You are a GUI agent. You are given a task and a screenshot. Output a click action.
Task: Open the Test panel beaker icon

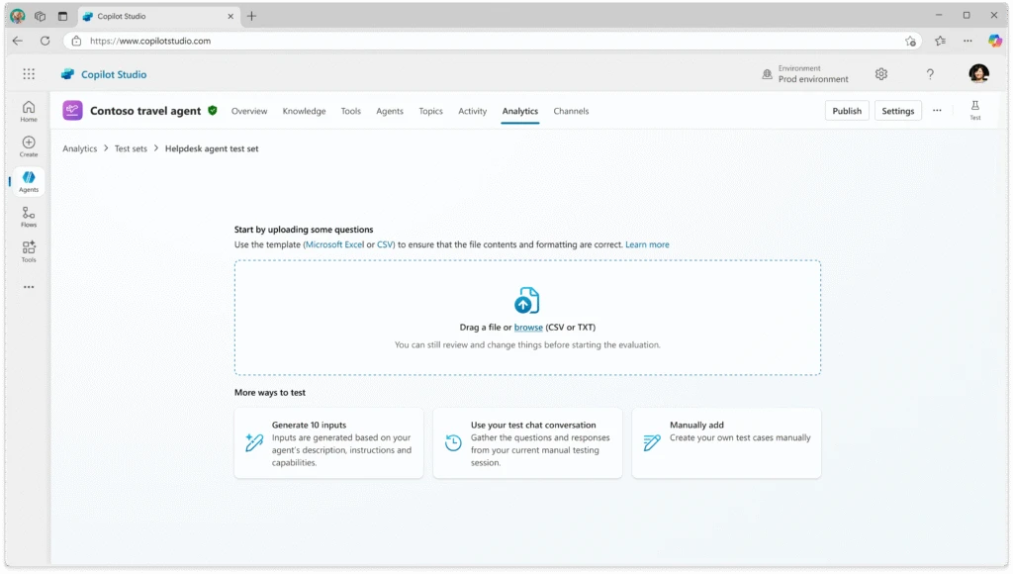click(974, 109)
